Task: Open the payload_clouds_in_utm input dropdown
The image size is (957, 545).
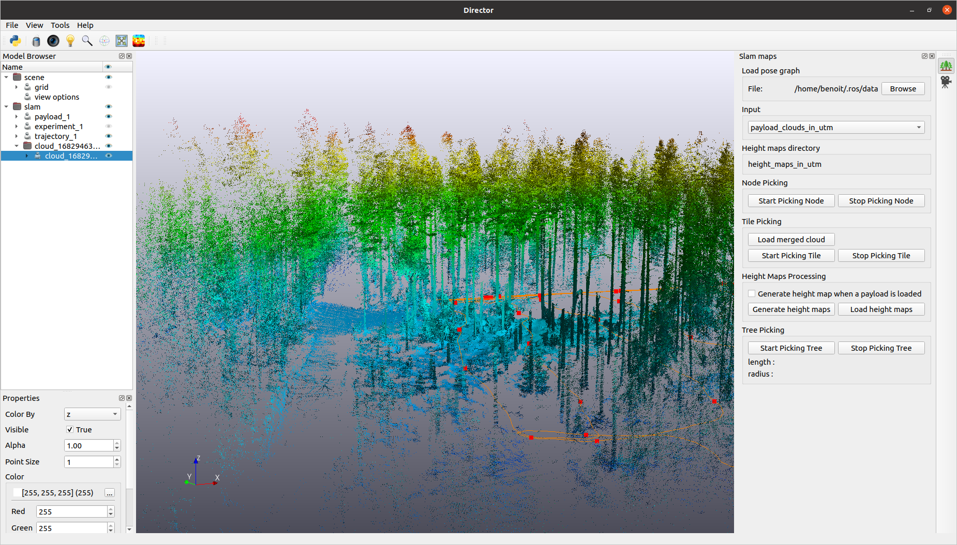Action: click(x=836, y=128)
